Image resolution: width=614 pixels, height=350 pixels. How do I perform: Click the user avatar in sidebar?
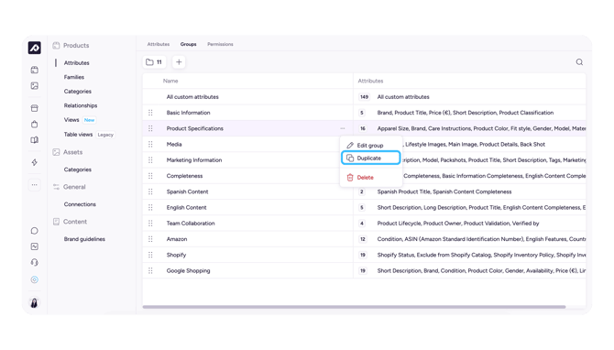(35, 302)
